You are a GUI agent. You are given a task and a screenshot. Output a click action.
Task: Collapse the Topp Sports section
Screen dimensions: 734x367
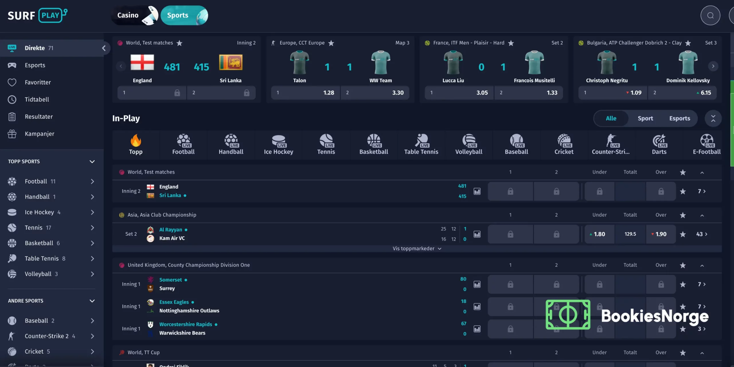[x=92, y=161]
